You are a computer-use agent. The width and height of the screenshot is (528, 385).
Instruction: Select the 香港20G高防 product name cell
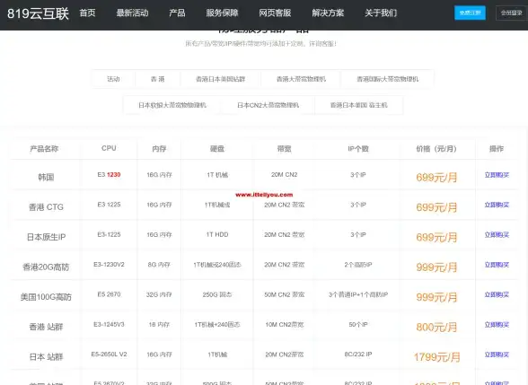46,267
